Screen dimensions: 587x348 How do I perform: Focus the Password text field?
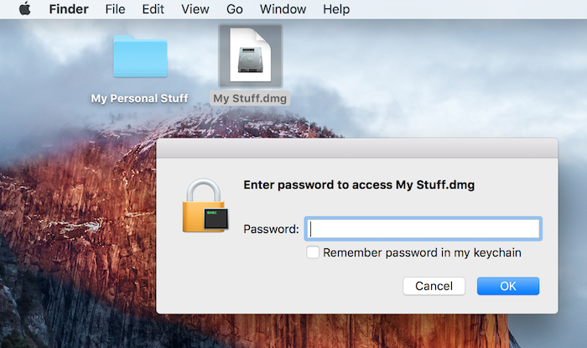423,229
